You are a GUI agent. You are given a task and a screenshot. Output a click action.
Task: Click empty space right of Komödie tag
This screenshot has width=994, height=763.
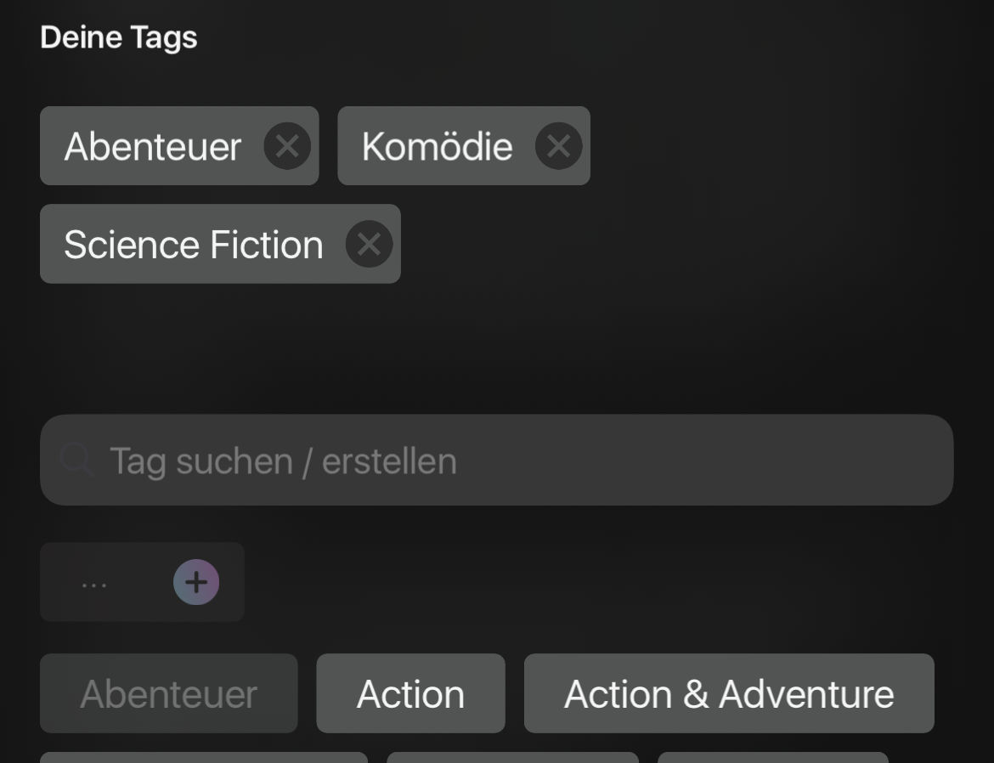pos(765,146)
